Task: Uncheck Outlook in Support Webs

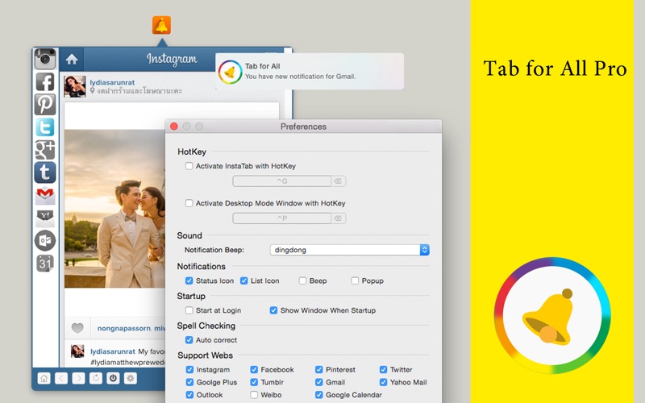Action: click(x=189, y=395)
